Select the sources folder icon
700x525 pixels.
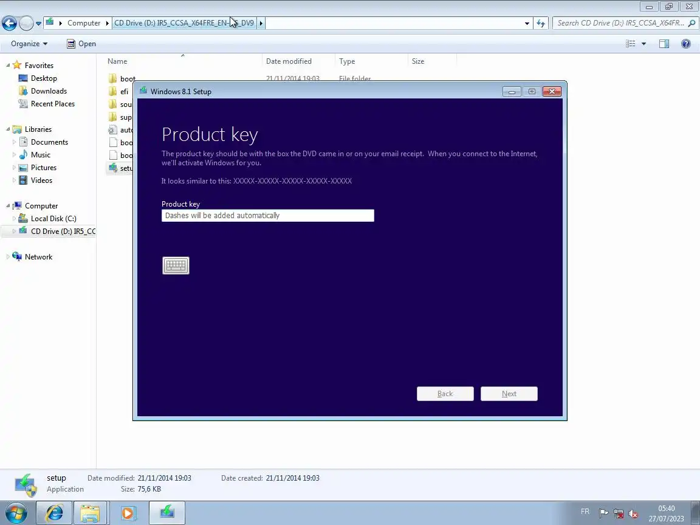[112, 105]
